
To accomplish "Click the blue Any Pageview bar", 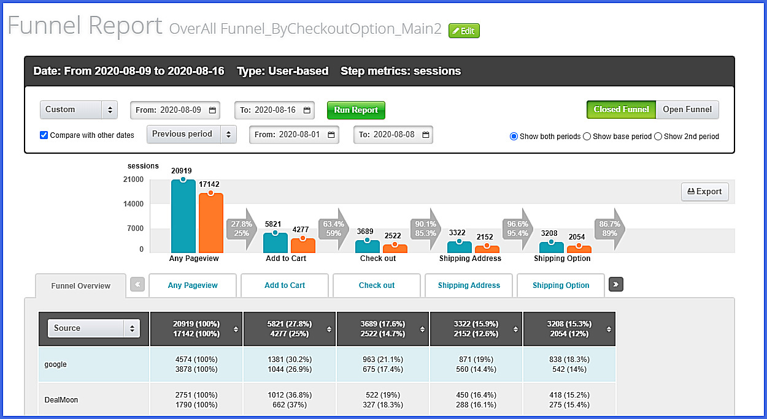I will (183, 216).
